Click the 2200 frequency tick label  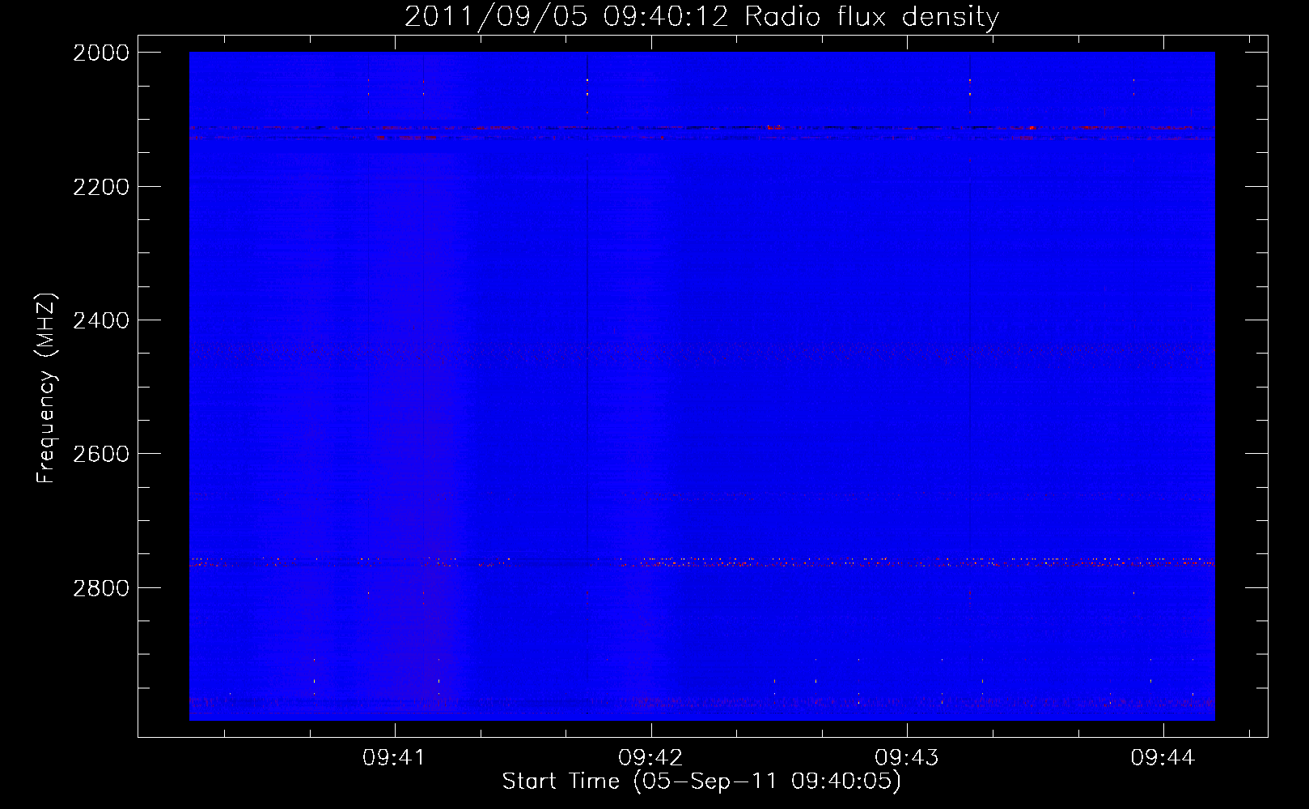[x=101, y=187]
